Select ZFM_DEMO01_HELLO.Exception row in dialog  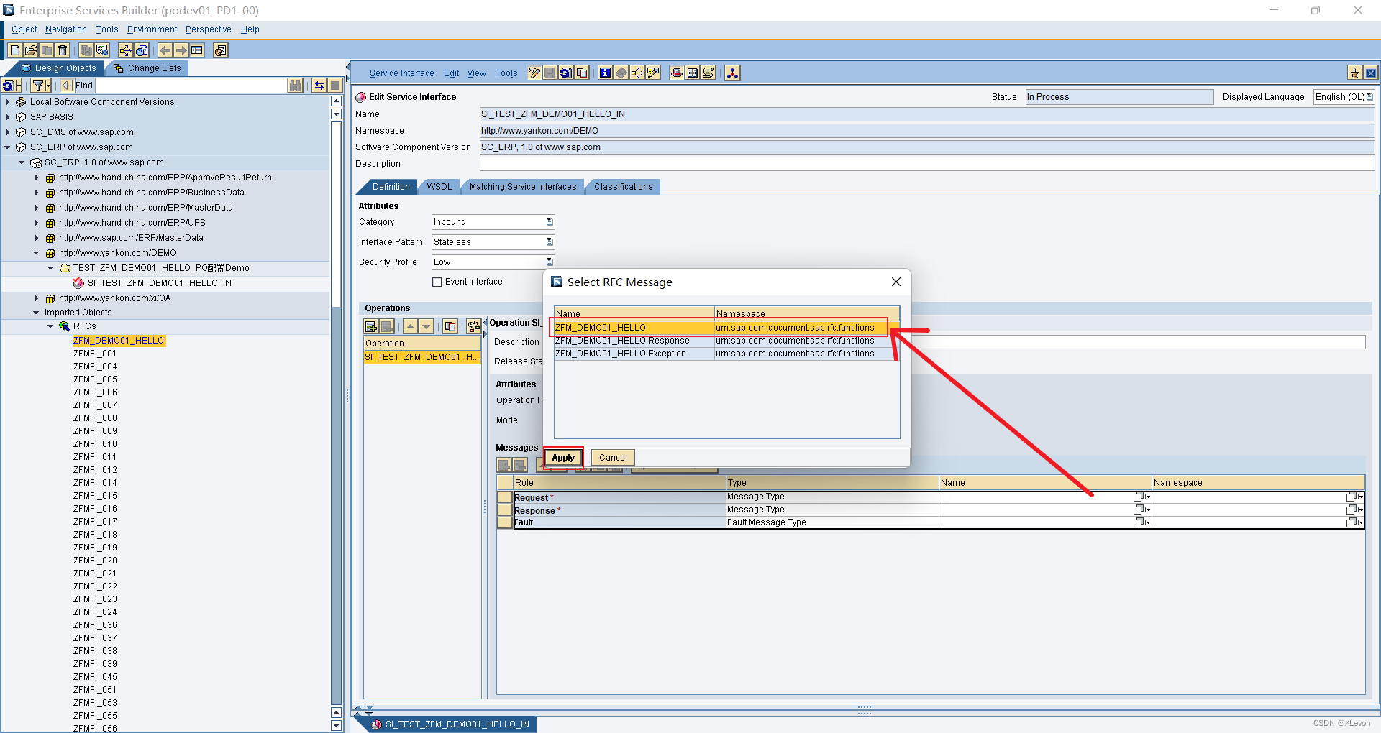(726, 354)
